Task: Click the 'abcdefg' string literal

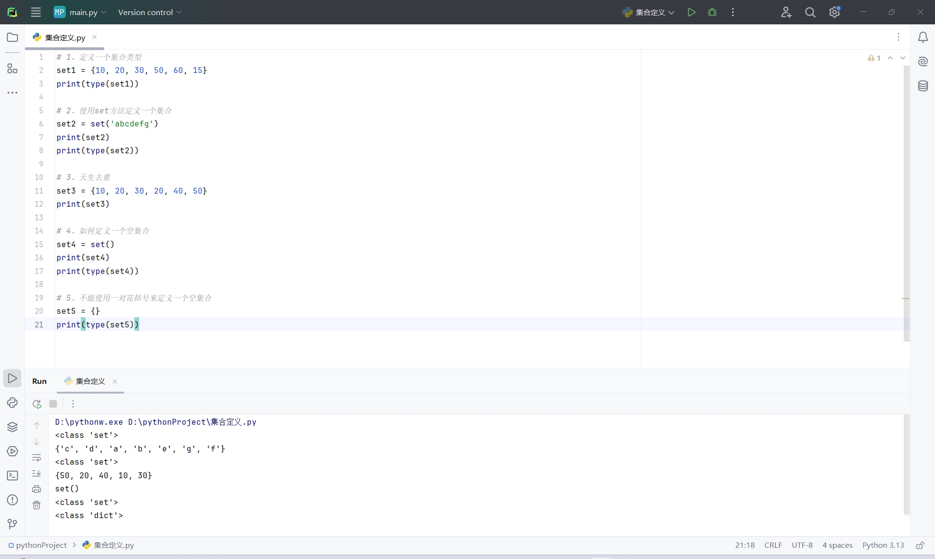Action: coord(131,124)
